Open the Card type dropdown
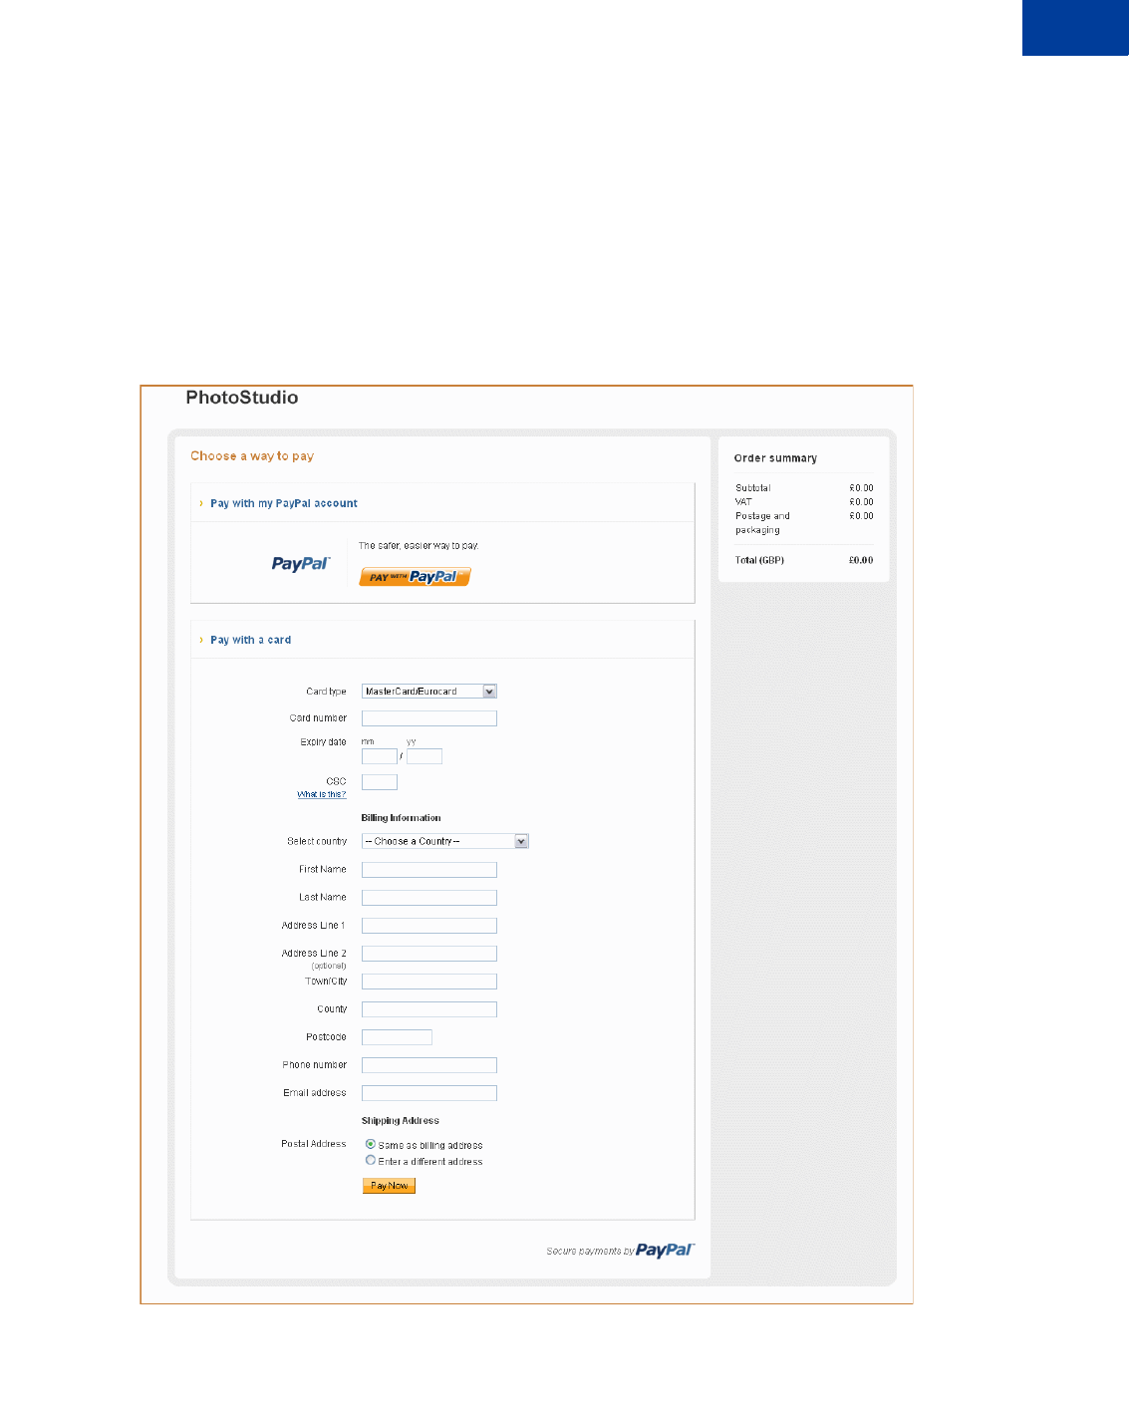 coord(429,692)
